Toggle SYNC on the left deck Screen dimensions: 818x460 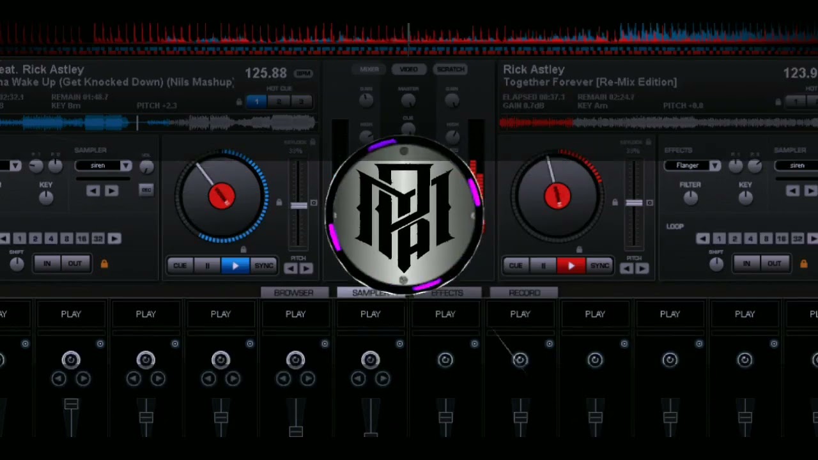click(263, 266)
